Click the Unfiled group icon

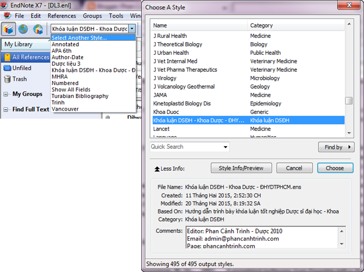point(7,68)
